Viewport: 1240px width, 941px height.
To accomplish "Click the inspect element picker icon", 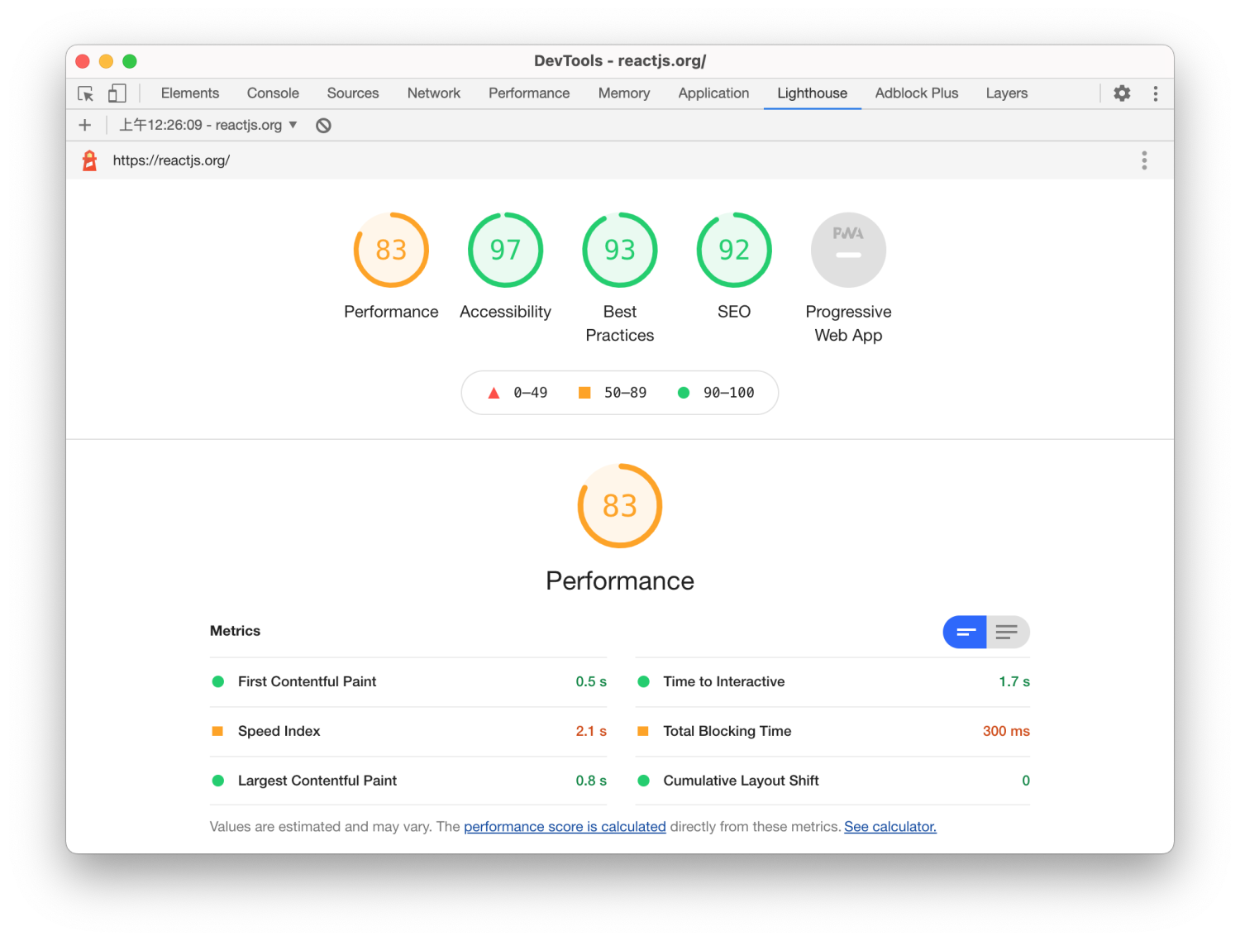I will 85,93.
